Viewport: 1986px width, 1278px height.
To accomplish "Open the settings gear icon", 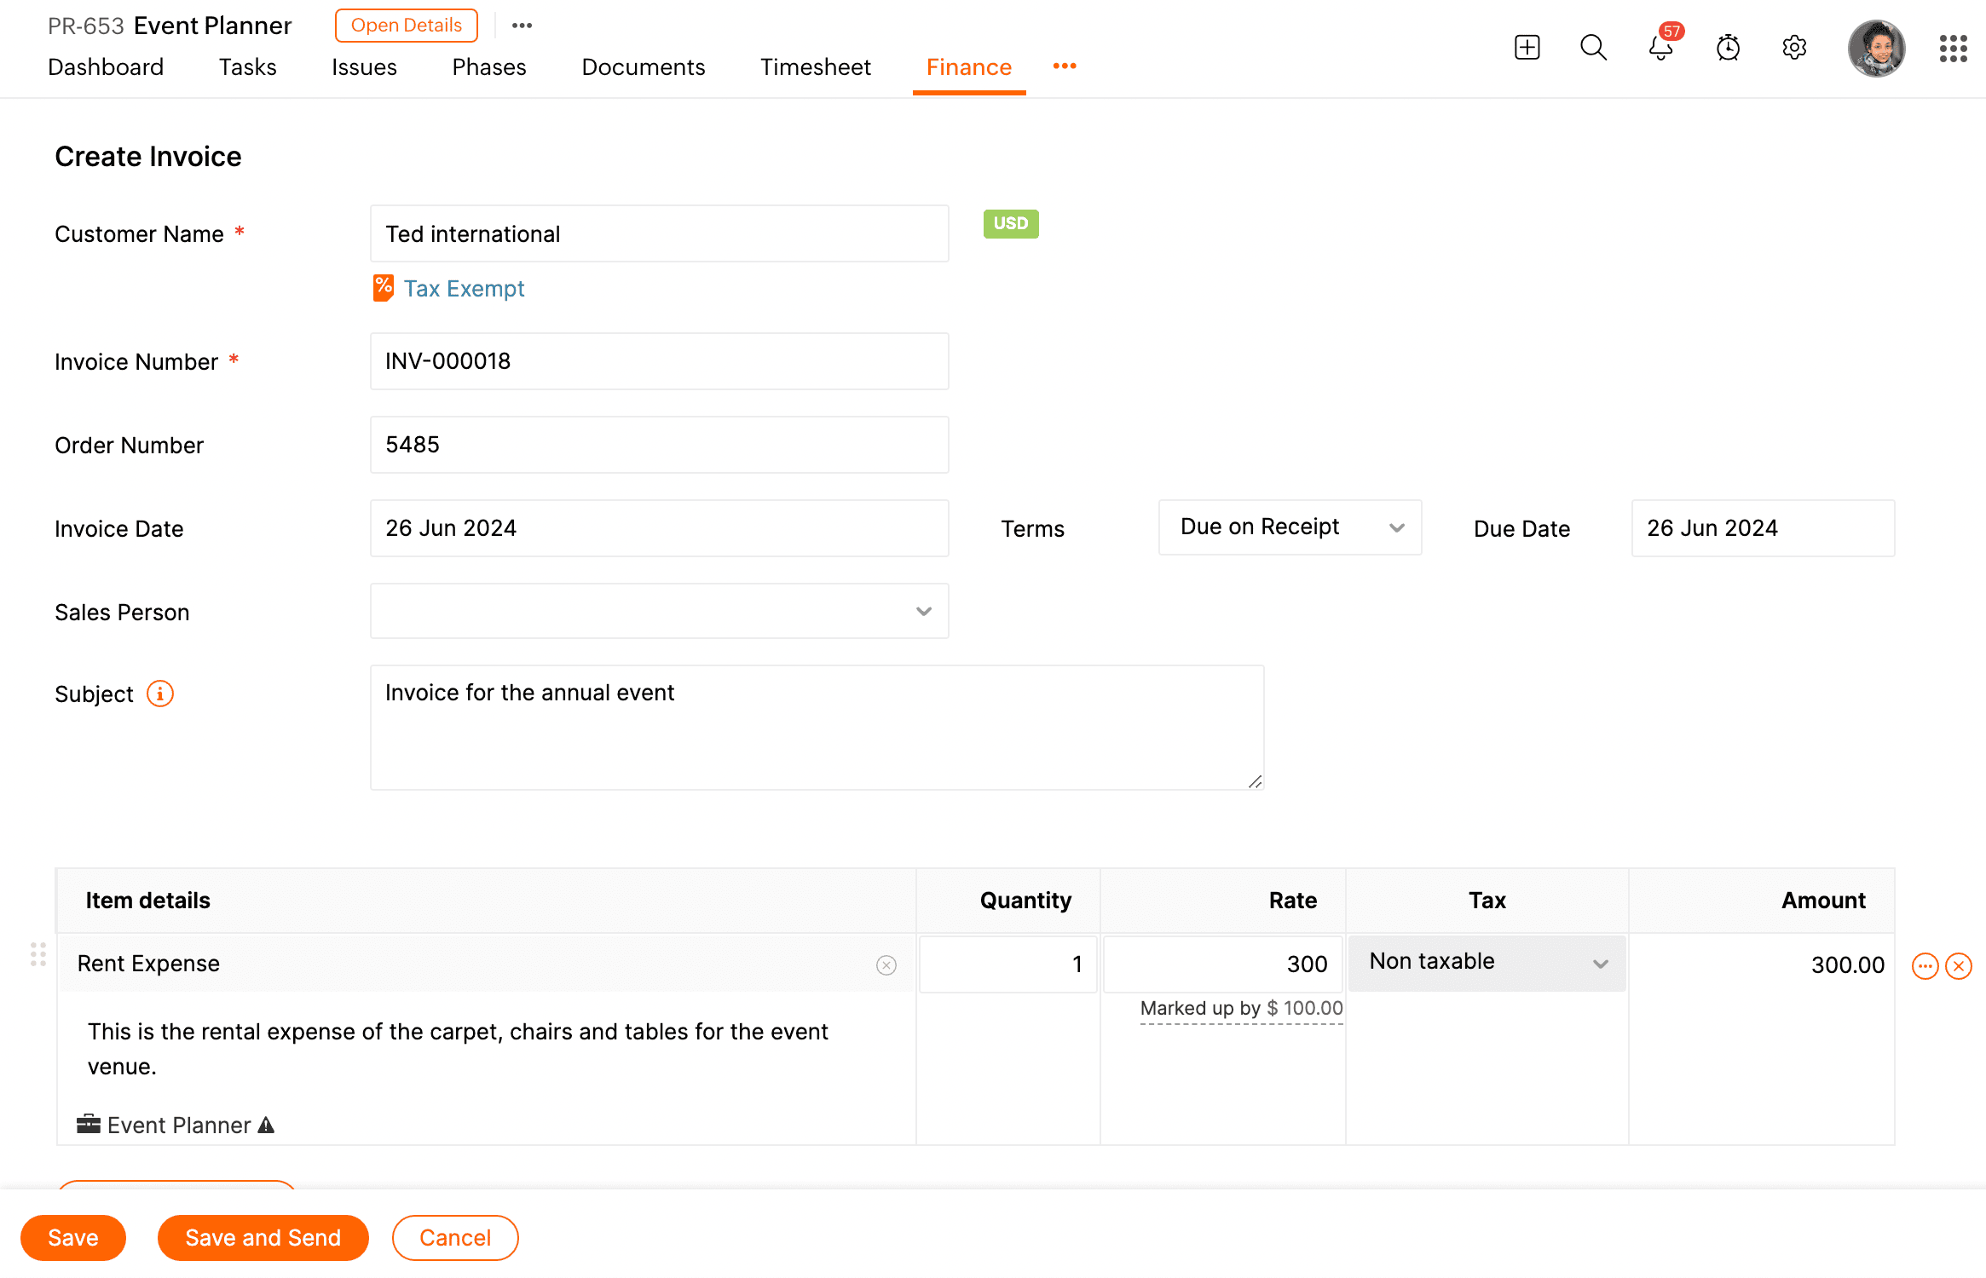I will (x=1794, y=47).
